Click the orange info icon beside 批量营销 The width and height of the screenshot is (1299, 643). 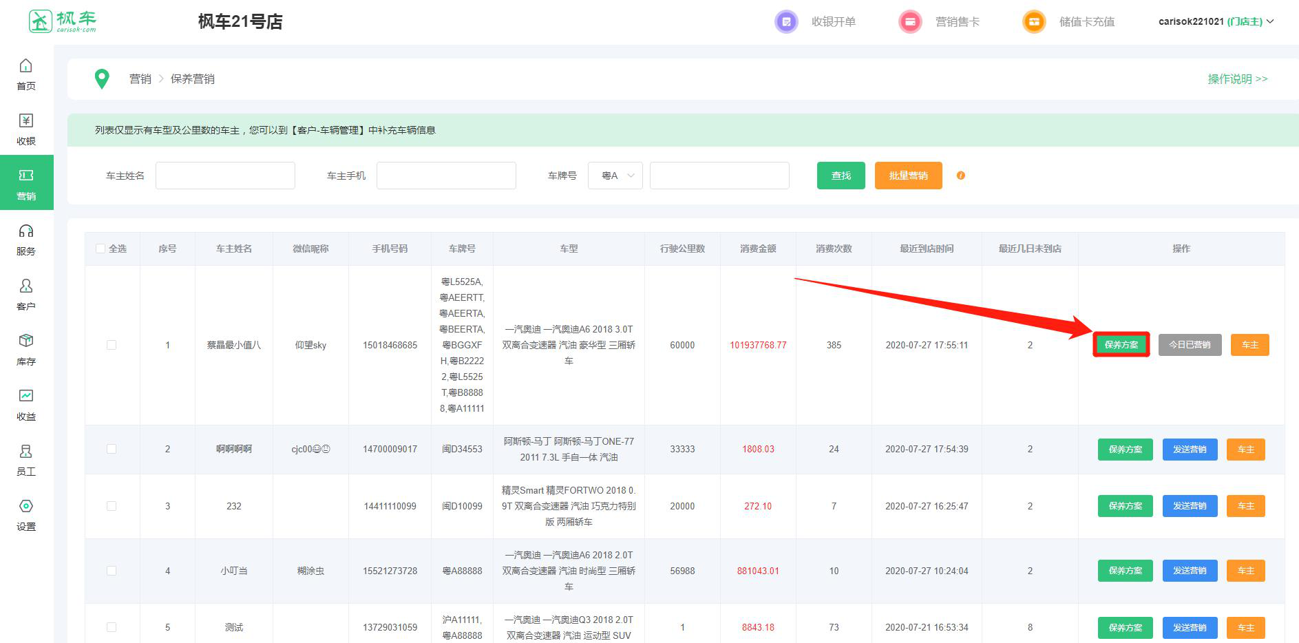pyautogui.click(x=961, y=176)
